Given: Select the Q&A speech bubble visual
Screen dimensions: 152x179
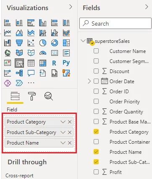Looking at the screenshot, I should 31,73.
